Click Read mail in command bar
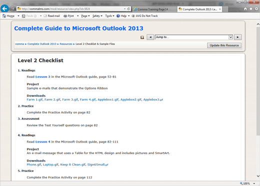This screenshot has height=186, width=260. pyautogui.click(x=51, y=16)
